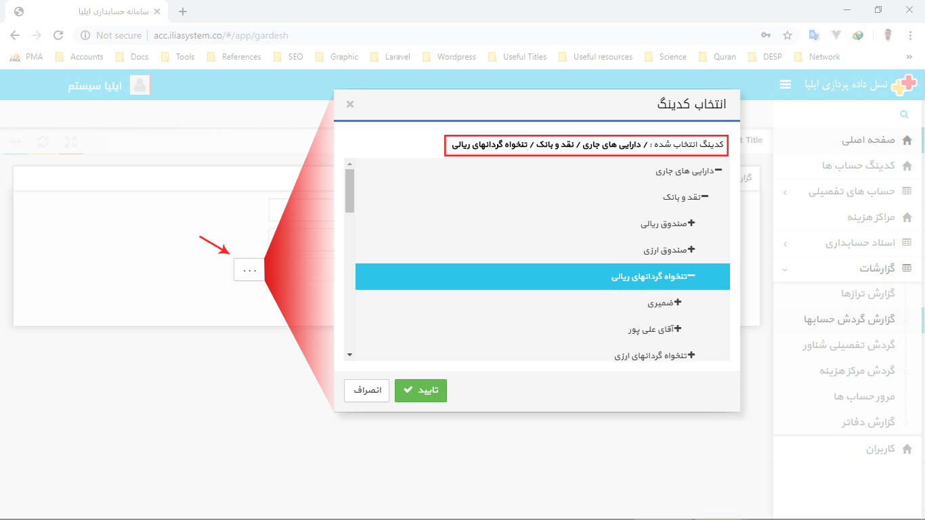Image resolution: width=925 pixels, height=520 pixels.
Task: Collapse the گزارشات reports submenu
Action: tap(784, 269)
